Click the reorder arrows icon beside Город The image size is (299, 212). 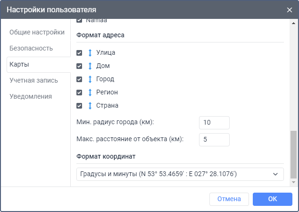pyautogui.click(x=90, y=79)
